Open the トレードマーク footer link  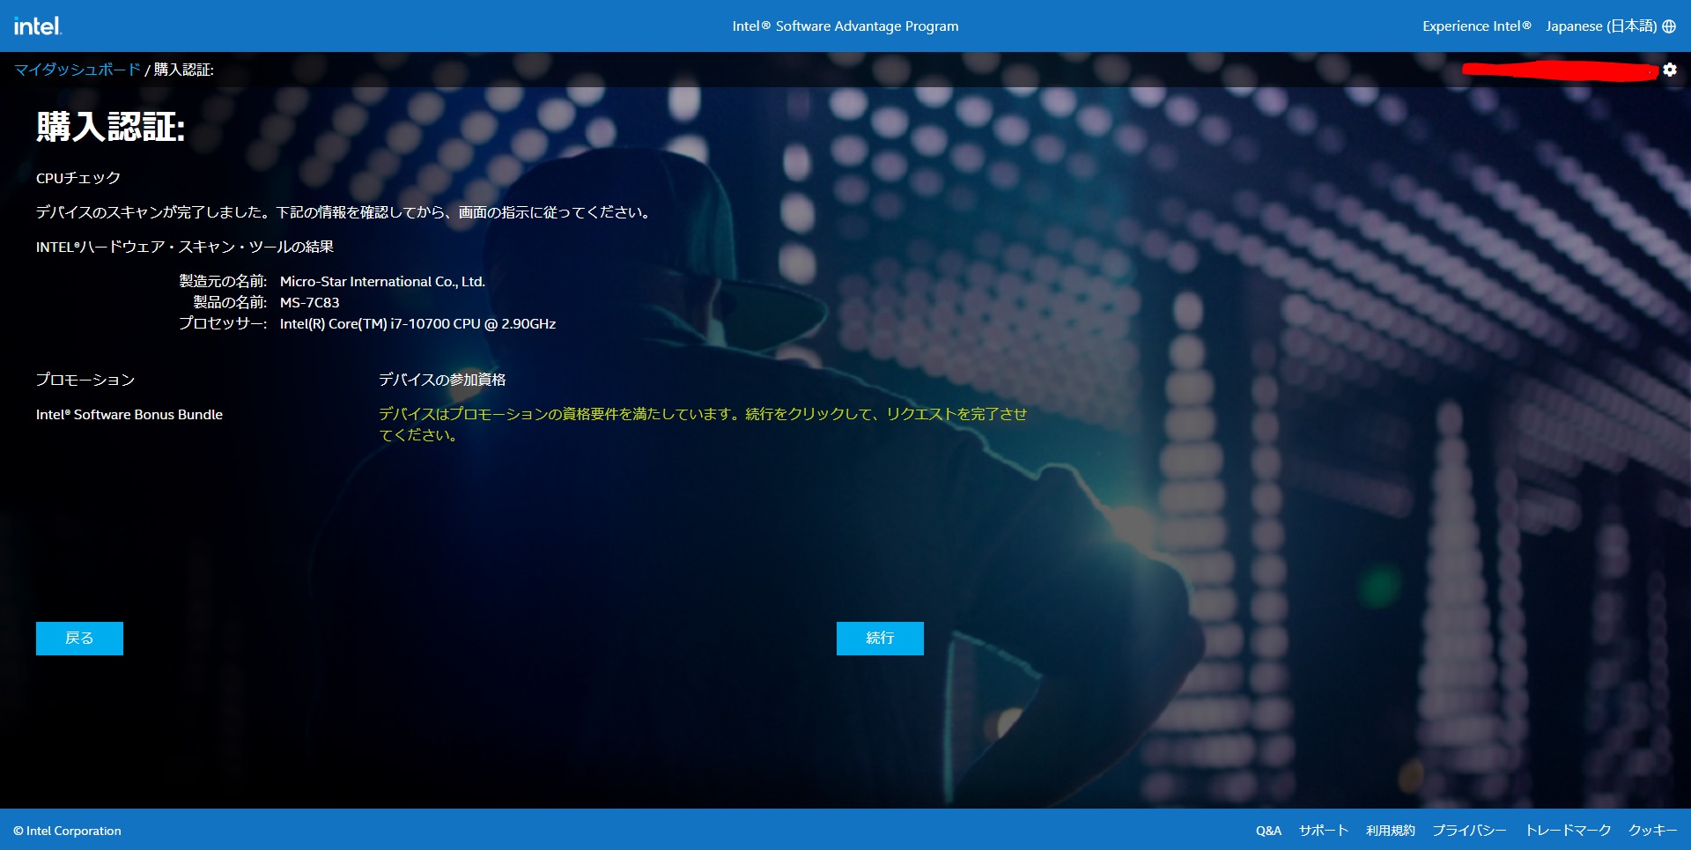pos(1568,831)
